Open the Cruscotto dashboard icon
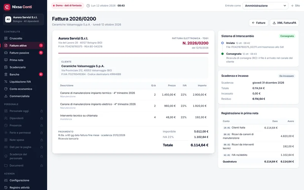 [x=6, y=38]
